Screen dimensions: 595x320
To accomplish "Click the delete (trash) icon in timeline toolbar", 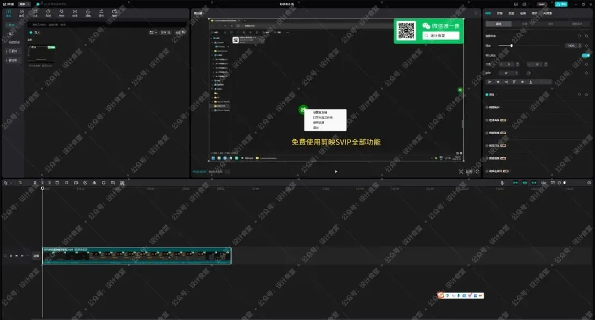I will [x=57, y=183].
